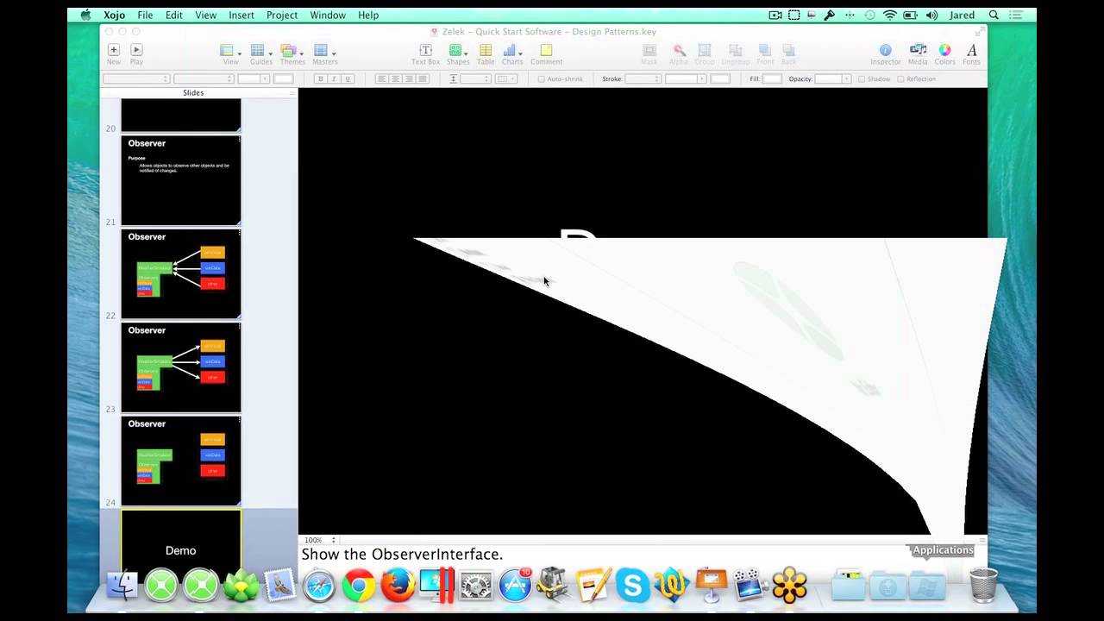Open the Insert menu
This screenshot has width=1104, height=621.
point(241,15)
